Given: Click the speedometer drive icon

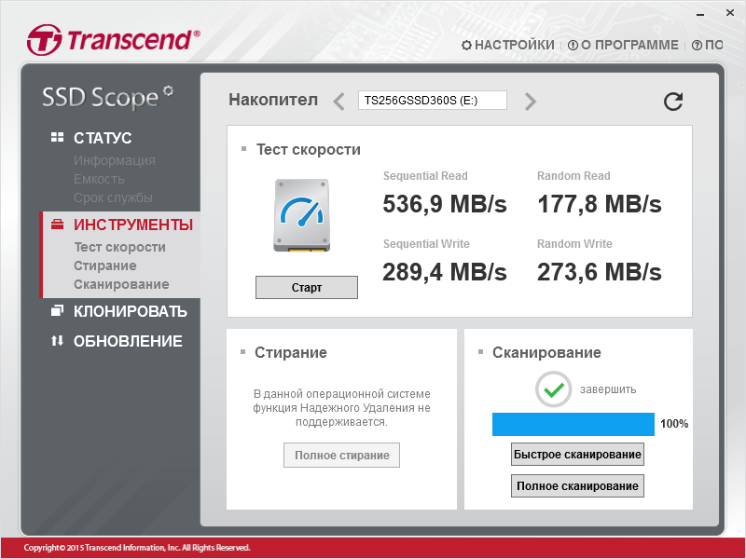Looking at the screenshot, I should tap(301, 215).
